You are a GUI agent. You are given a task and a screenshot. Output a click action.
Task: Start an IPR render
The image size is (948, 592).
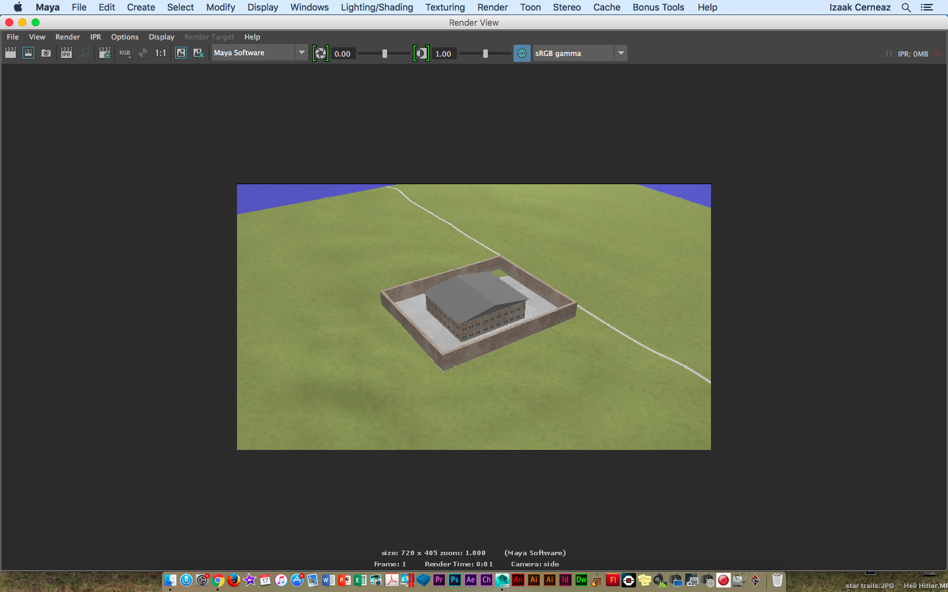point(66,53)
